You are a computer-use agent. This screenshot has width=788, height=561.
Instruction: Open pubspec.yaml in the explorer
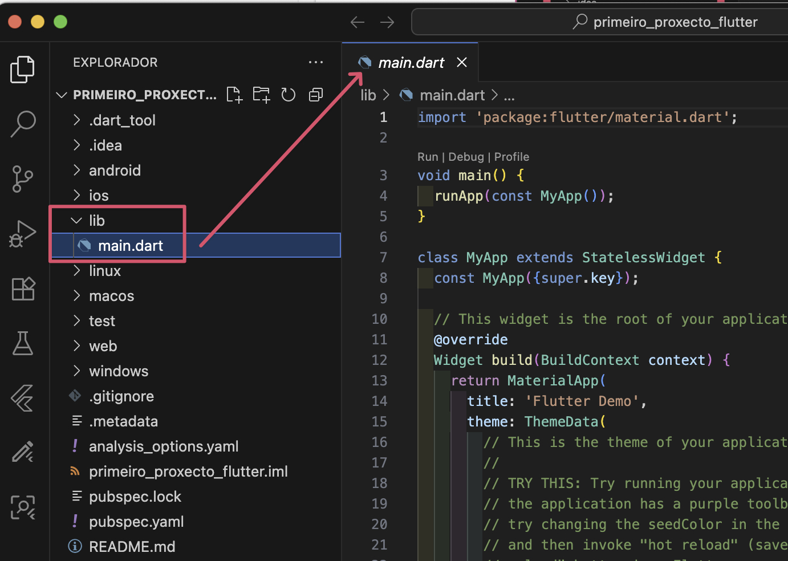coord(136,522)
